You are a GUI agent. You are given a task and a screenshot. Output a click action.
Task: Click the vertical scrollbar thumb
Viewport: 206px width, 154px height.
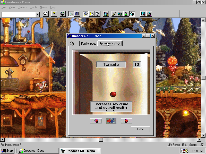203,78
